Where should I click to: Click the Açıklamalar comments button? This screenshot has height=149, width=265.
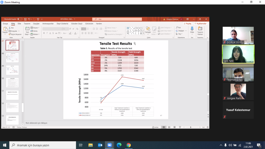pos(201,24)
